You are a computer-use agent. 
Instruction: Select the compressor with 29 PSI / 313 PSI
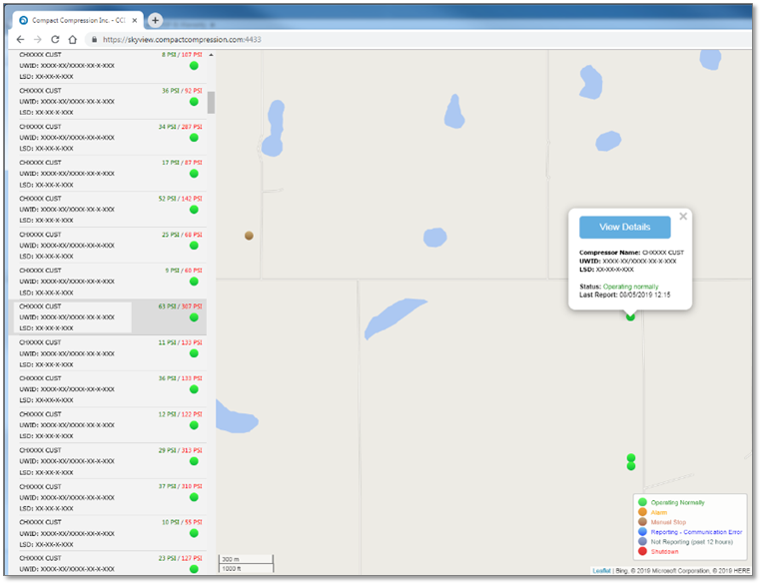[107, 460]
